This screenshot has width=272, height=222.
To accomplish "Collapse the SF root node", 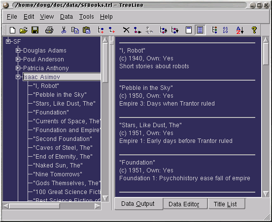I will pyautogui.click(x=8, y=42).
